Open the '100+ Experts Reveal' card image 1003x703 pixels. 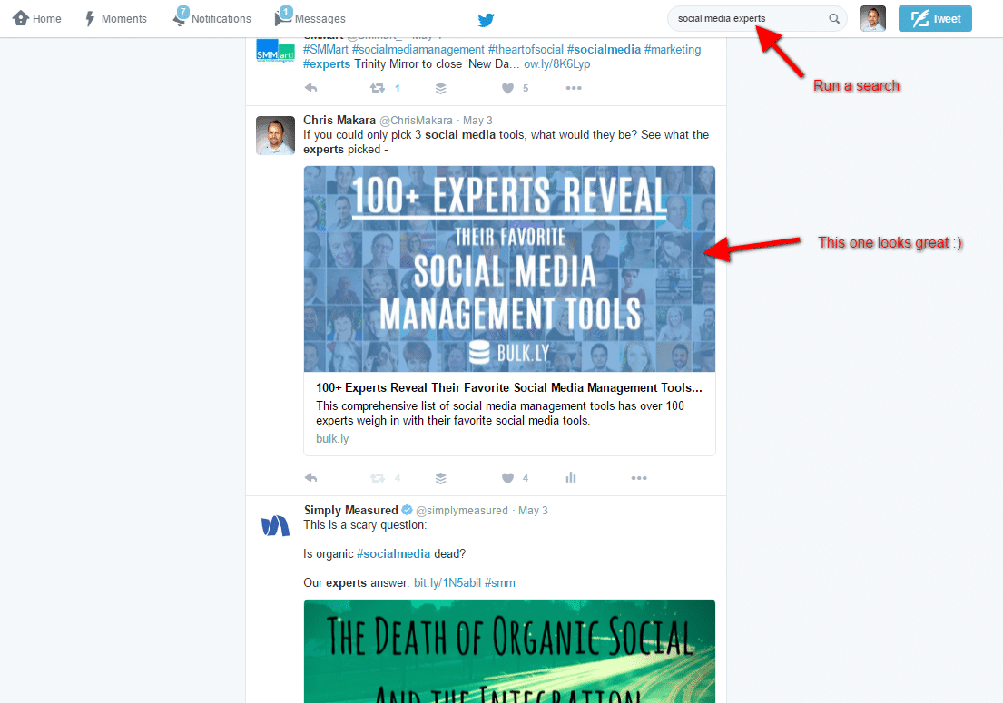click(509, 269)
